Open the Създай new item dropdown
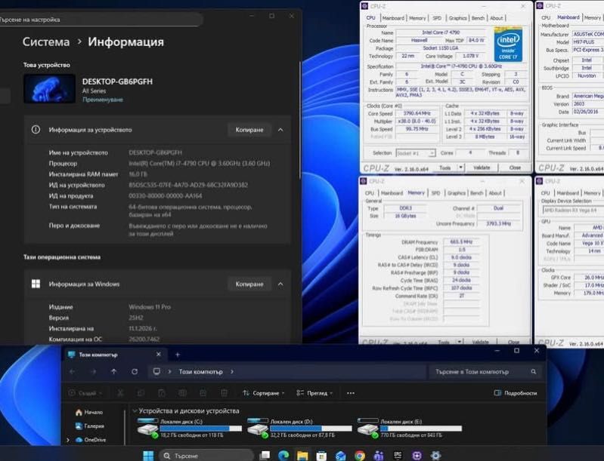Viewport: 604px width, 461px height. coord(85,393)
